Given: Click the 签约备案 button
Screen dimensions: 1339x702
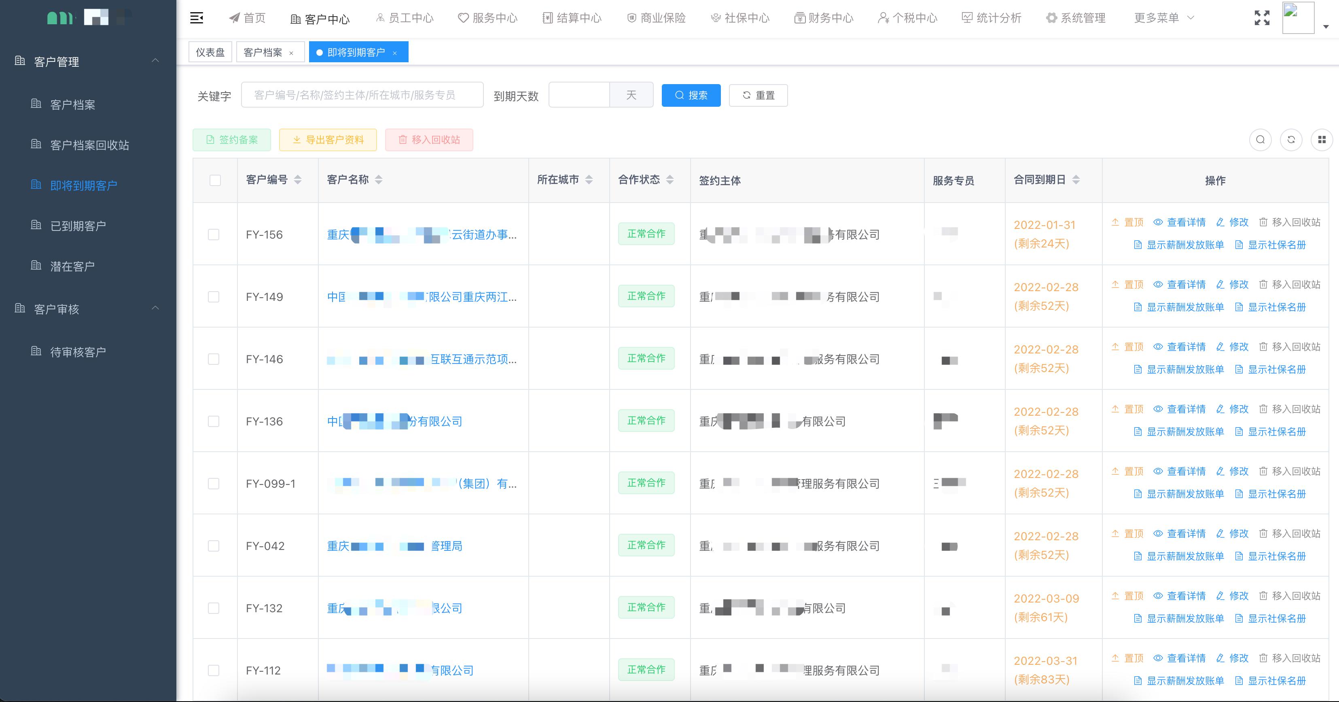Looking at the screenshot, I should click(231, 139).
